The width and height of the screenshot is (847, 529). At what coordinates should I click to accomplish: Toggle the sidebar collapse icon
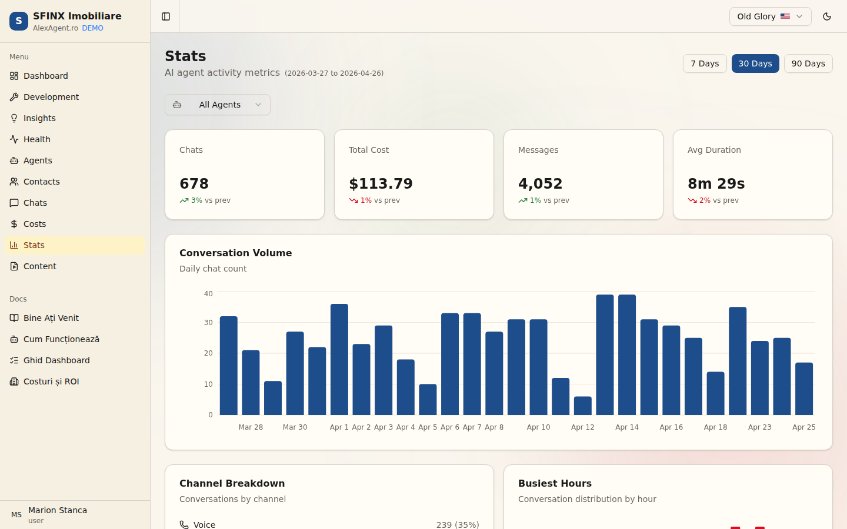click(166, 16)
